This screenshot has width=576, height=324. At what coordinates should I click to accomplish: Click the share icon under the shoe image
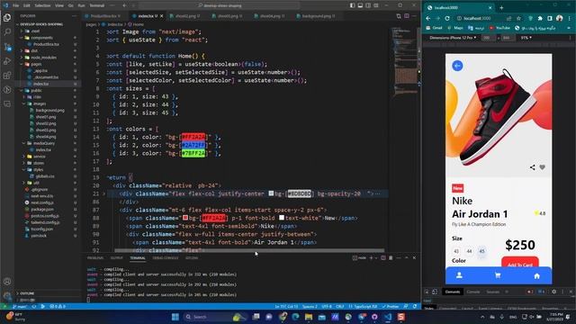(x=532, y=167)
